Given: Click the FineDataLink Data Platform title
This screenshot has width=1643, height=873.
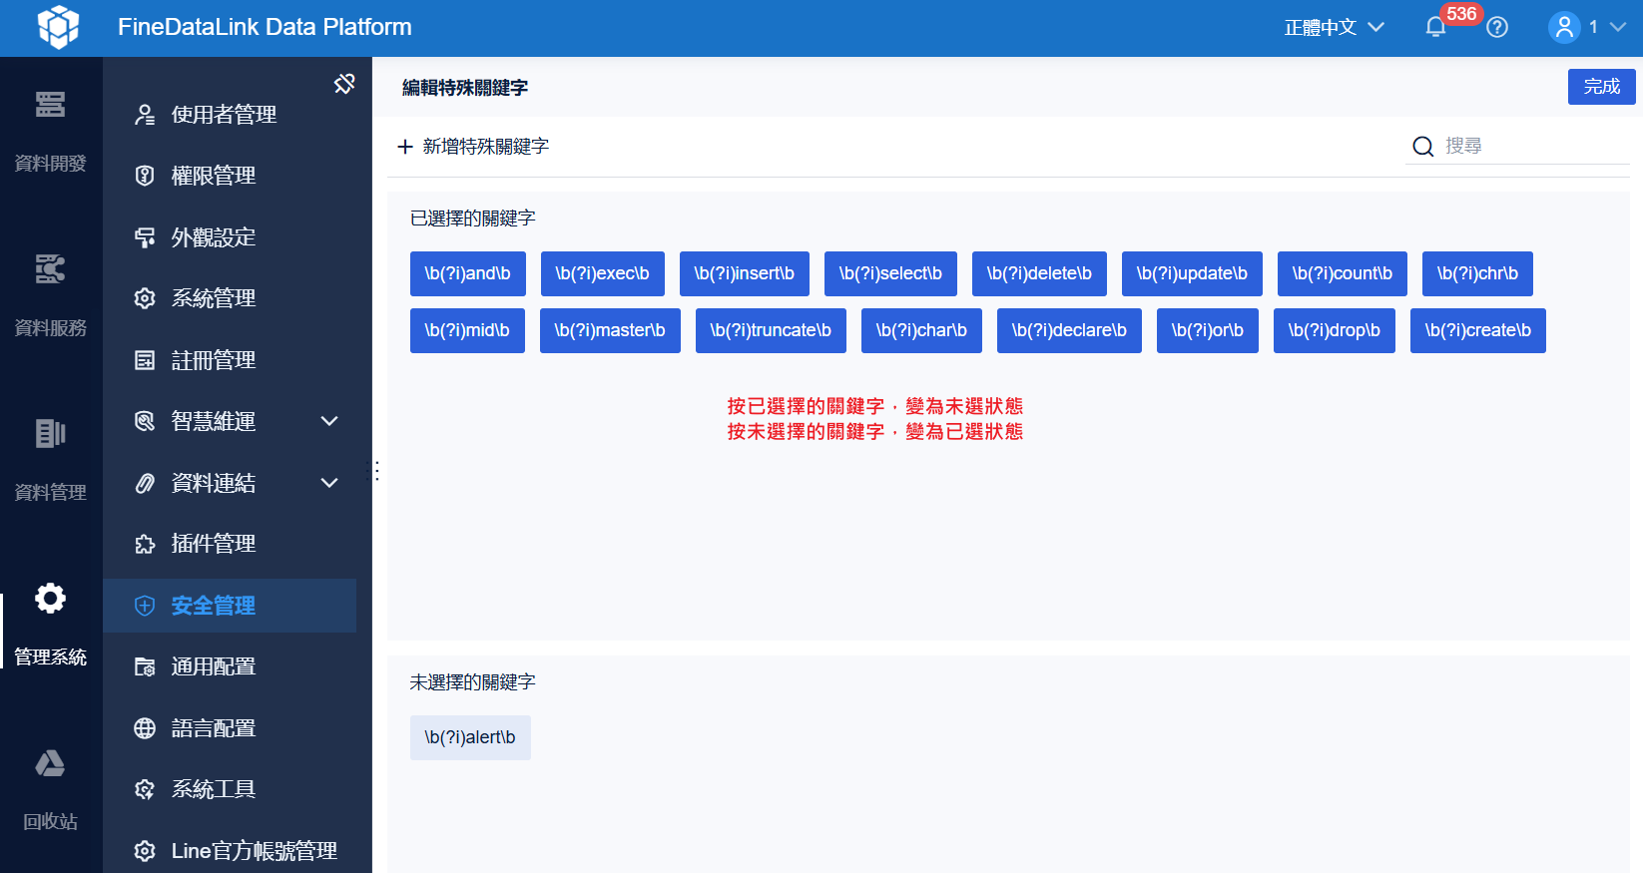Looking at the screenshot, I should point(265,27).
